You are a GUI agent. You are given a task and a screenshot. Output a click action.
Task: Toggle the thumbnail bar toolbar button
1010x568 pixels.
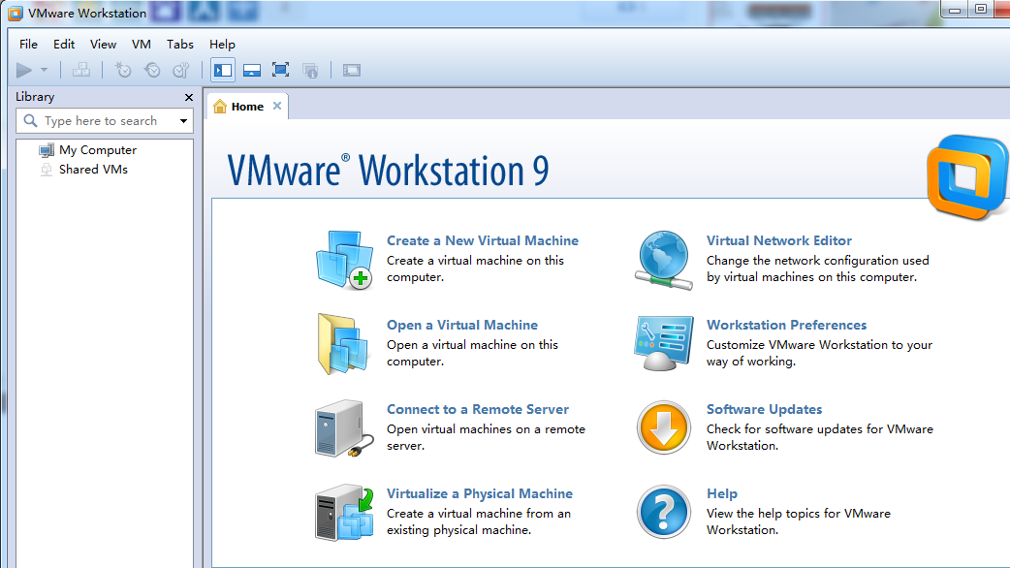tap(252, 70)
